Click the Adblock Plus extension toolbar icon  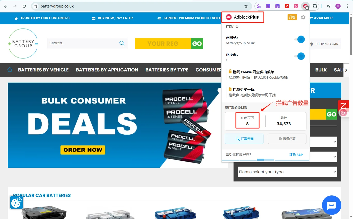[x=306, y=6]
